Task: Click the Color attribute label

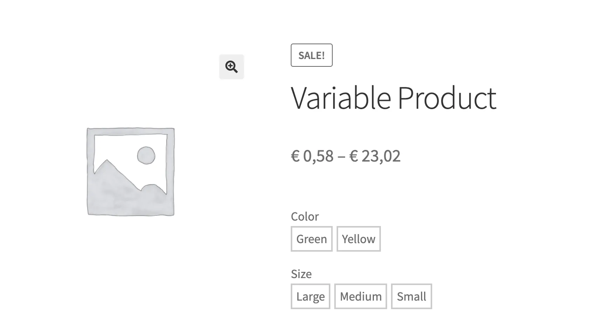Action: (x=305, y=216)
